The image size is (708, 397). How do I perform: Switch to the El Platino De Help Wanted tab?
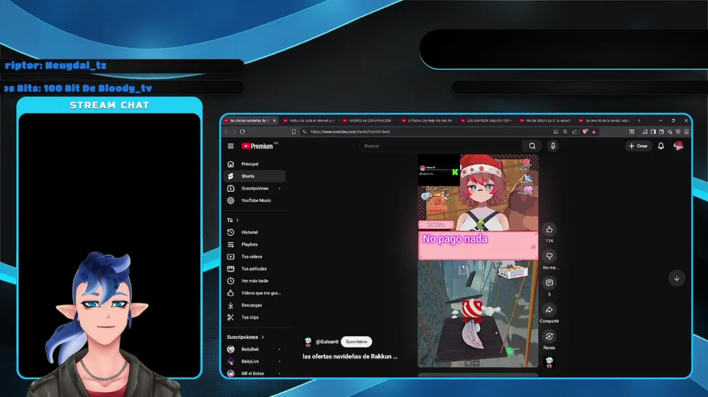point(427,120)
